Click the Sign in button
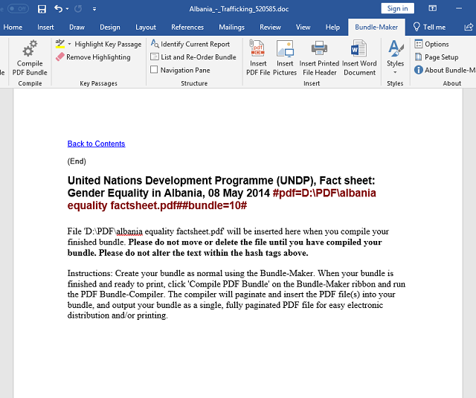Screen dimensions: 476x398 click(x=397, y=8)
